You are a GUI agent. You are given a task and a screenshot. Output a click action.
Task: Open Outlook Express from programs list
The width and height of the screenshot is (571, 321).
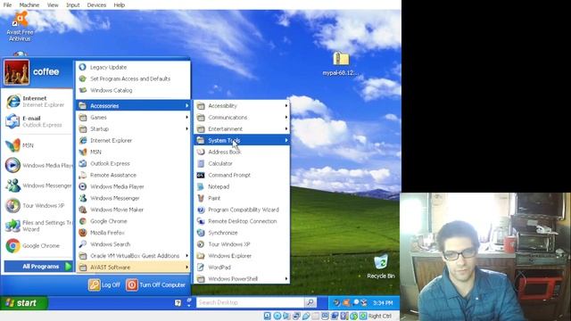click(133, 163)
